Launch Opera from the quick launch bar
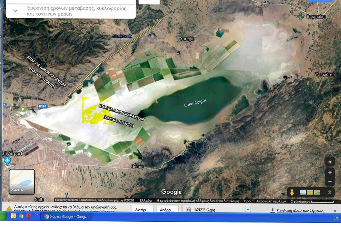Screen dimensions: 341x227 [x=28, y=216]
